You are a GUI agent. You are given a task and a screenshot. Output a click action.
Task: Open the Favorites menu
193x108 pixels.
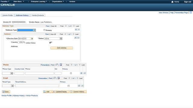5,1
